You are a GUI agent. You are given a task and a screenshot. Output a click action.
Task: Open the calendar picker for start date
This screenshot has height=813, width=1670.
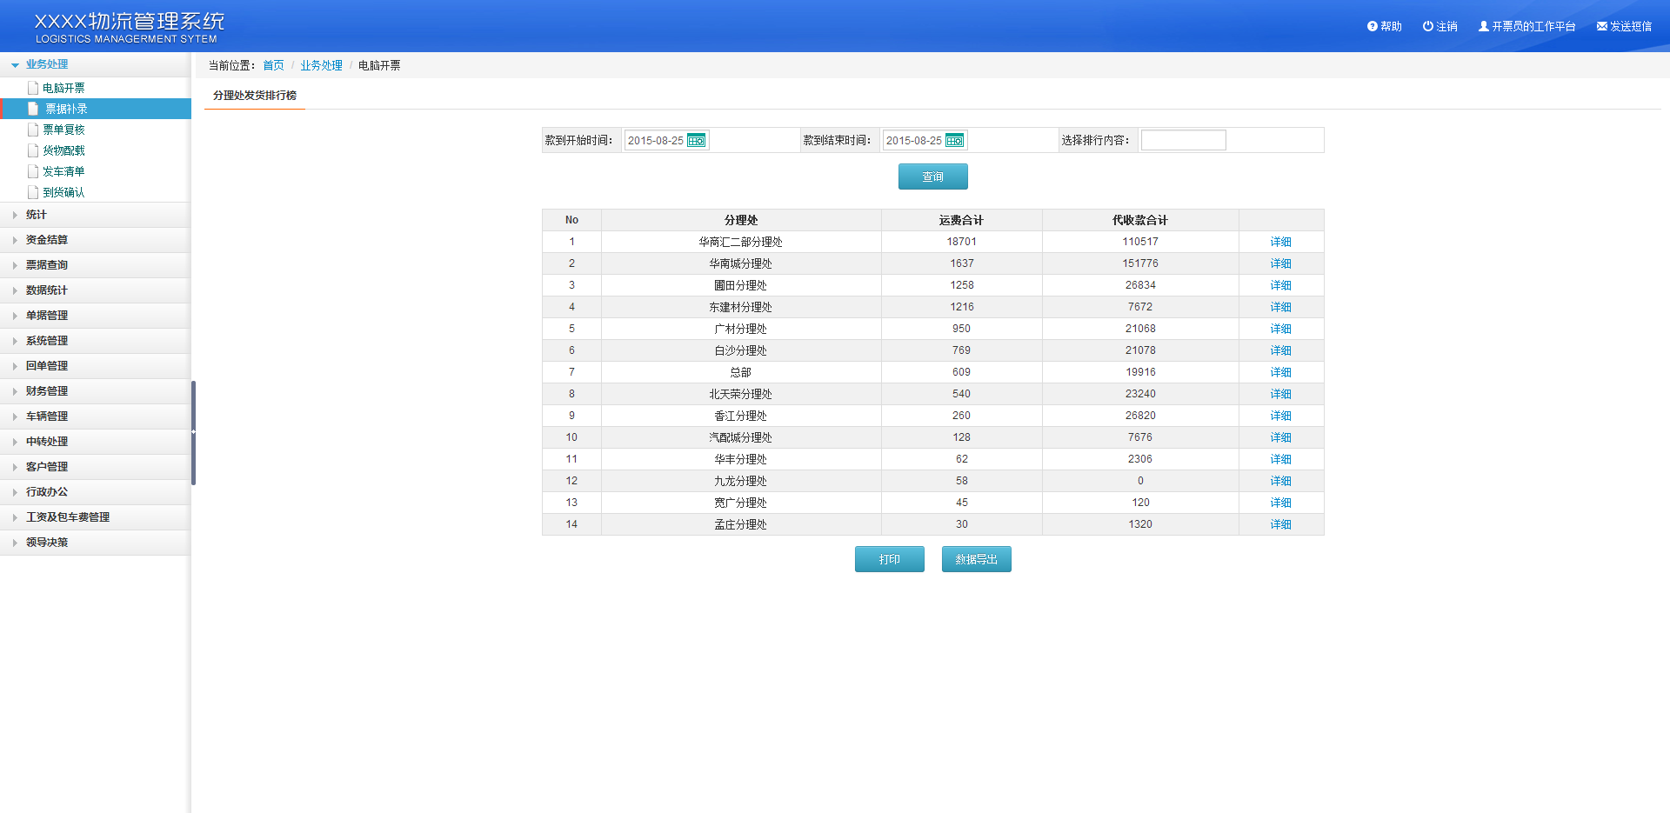pyautogui.click(x=696, y=140)
